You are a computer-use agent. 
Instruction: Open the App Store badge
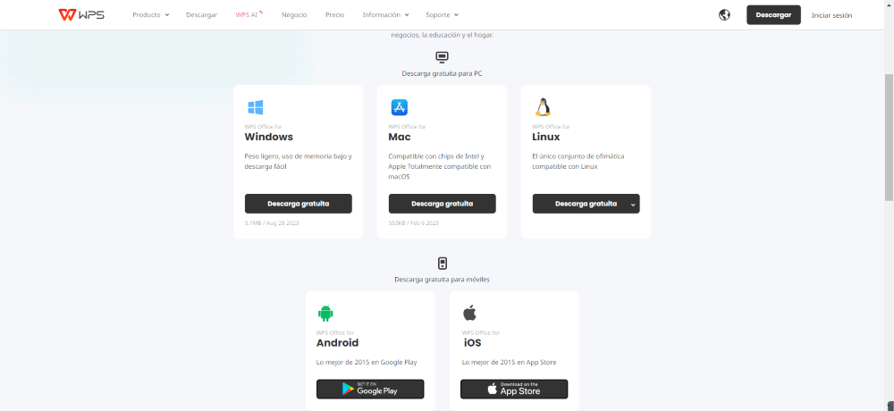click(x=514, y=389)
